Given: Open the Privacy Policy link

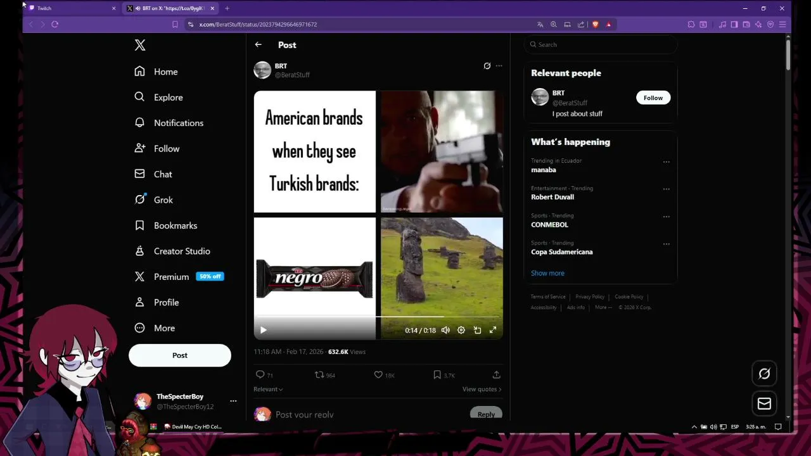Looking at the screenshot, I should (590, 296).
